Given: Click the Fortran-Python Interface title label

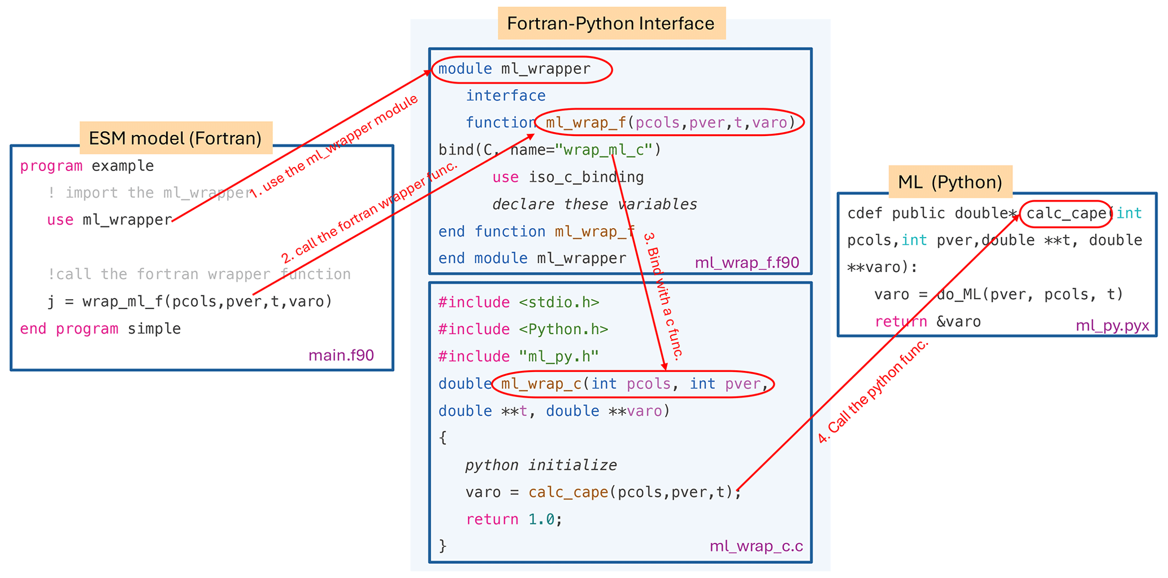Looking at the screenshot, I should pos(611,24).
